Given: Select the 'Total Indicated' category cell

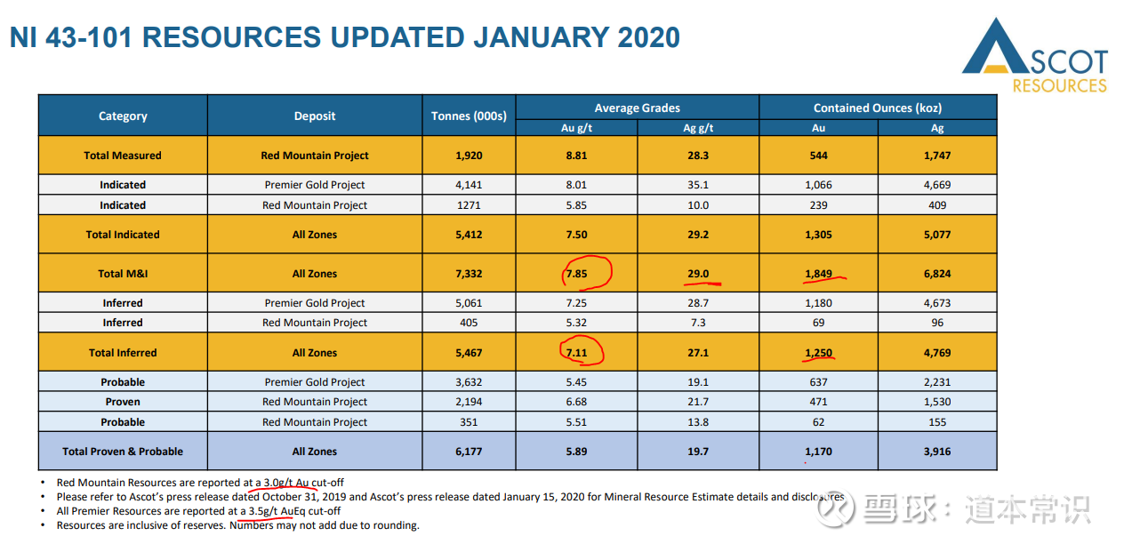Looking at the screenshot, I should point(123,235).
